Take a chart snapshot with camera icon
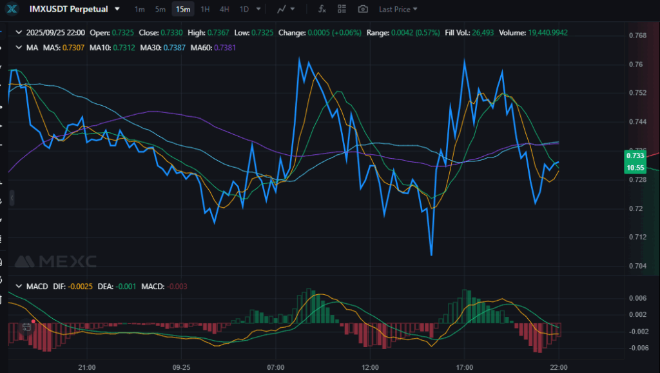Screen dimensions: 660x373 tap(363, 9)
